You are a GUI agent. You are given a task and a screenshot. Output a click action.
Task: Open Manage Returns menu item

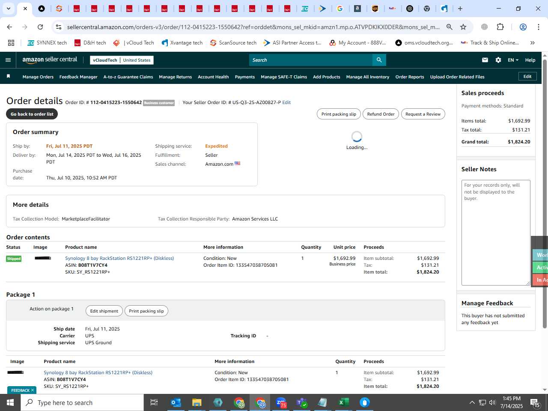175,77
